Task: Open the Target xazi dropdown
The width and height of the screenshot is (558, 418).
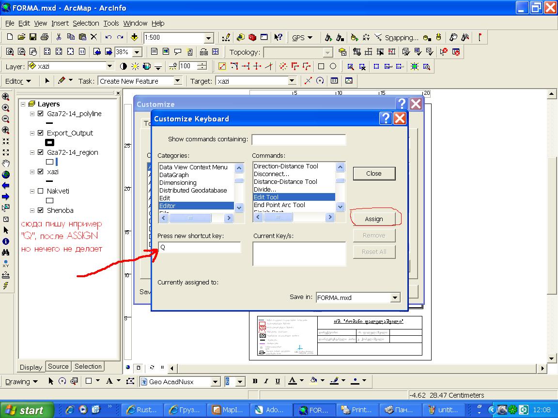Action: click(292, 81)
